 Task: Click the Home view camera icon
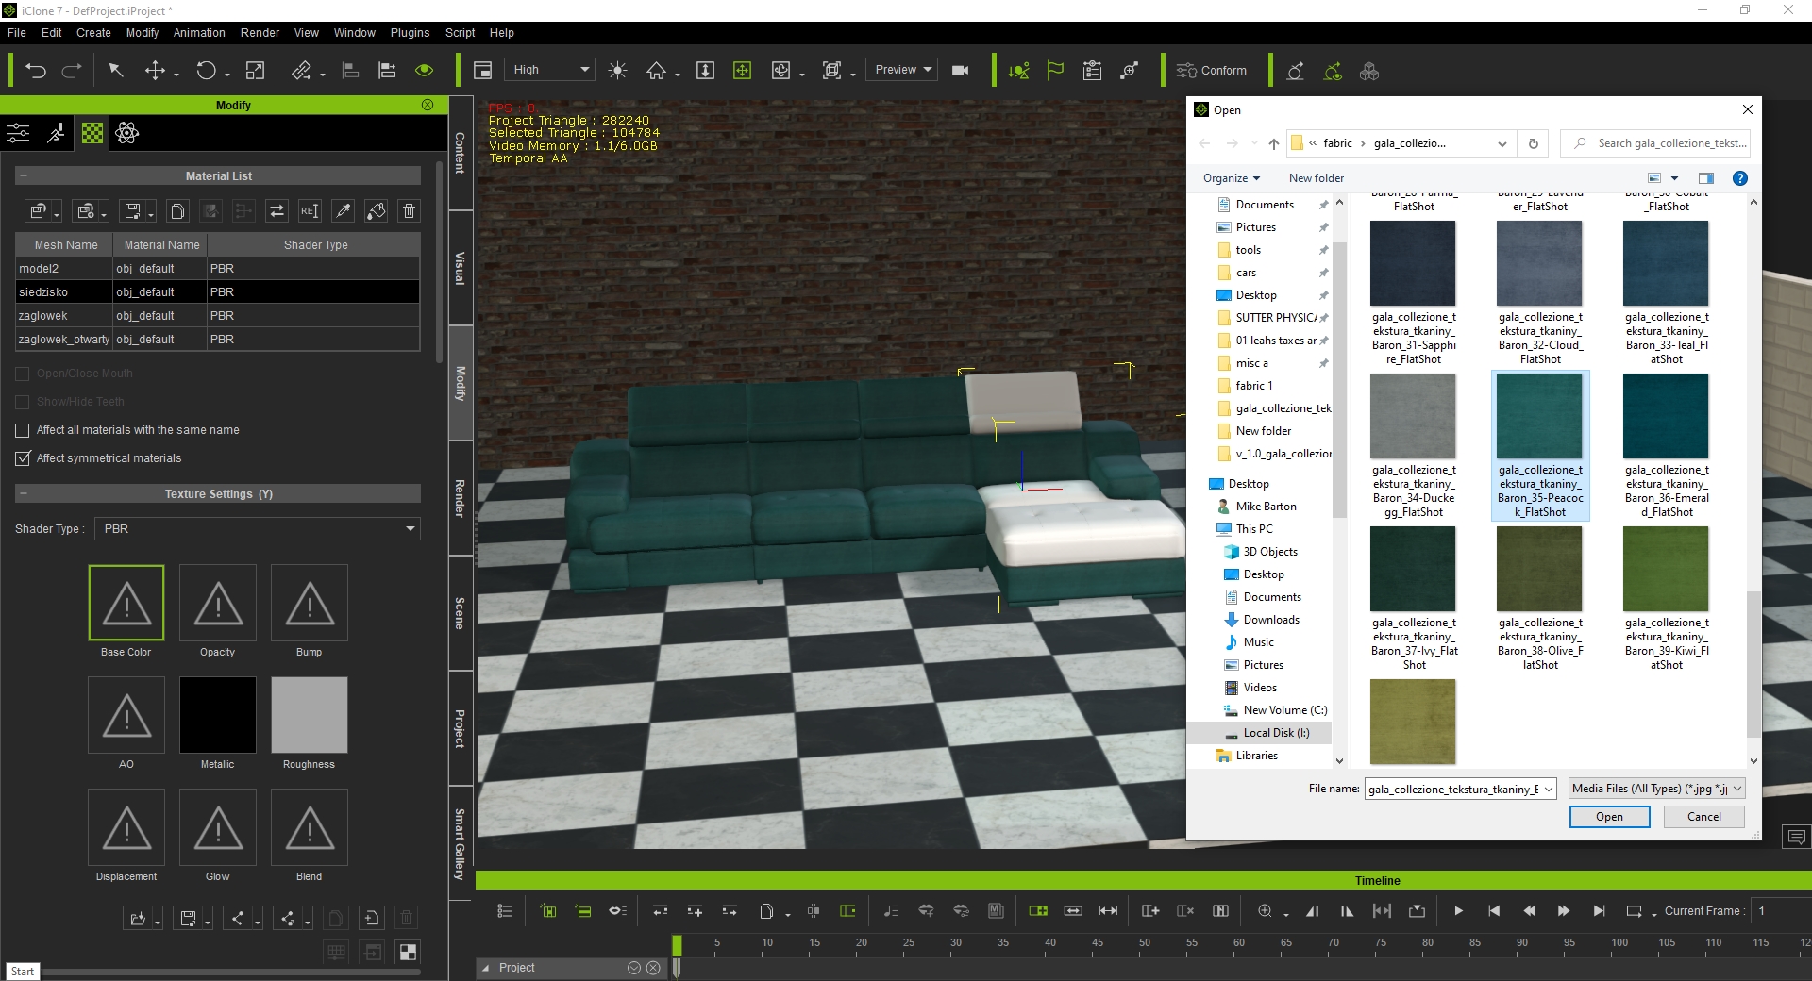(x=656, y=71)
